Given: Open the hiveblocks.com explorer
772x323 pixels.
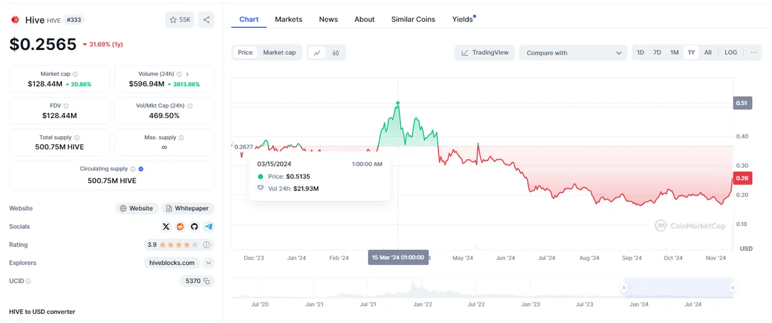Looking at the screenshot, I should 172,263.
